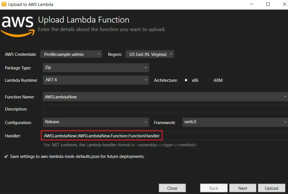Click into the Description input field

coord(165,109)
